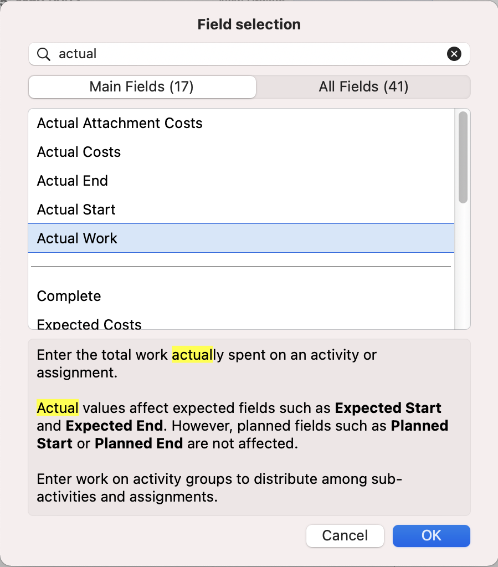Click bold "Expected Start" in the description
Viewport: 498px width, 567px height.
tap(388, 408)
